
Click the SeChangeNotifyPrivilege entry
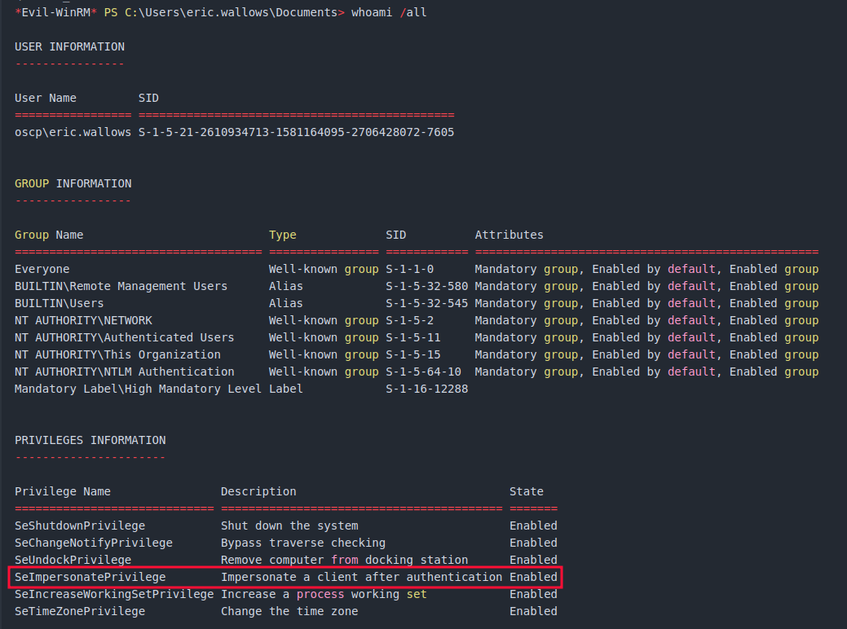click(x=93, y=543)
